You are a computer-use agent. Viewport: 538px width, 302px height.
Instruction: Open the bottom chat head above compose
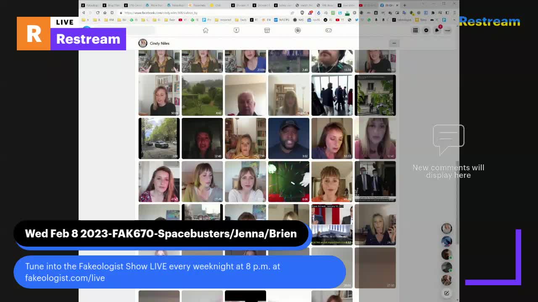point(447,280)
